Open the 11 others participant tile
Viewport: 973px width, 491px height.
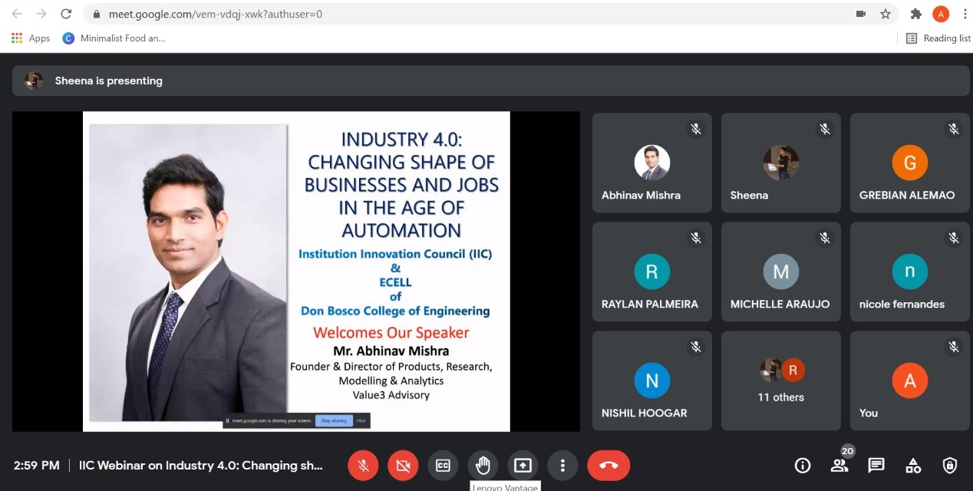[780, 381]
